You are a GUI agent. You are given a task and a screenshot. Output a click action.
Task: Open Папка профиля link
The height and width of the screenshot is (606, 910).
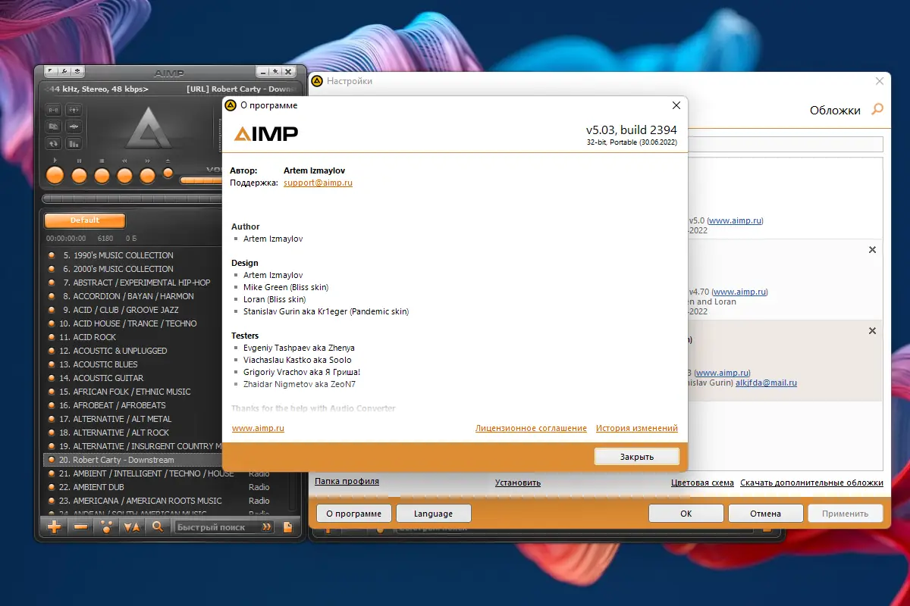[347, 482]
